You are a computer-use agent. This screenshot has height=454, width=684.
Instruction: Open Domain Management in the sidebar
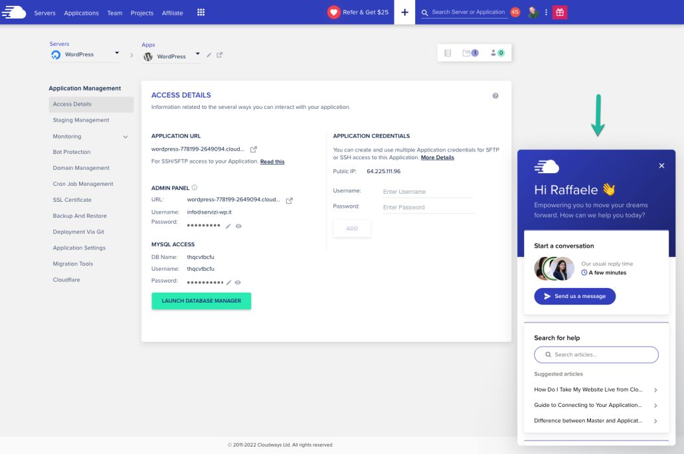pos(80,167)
